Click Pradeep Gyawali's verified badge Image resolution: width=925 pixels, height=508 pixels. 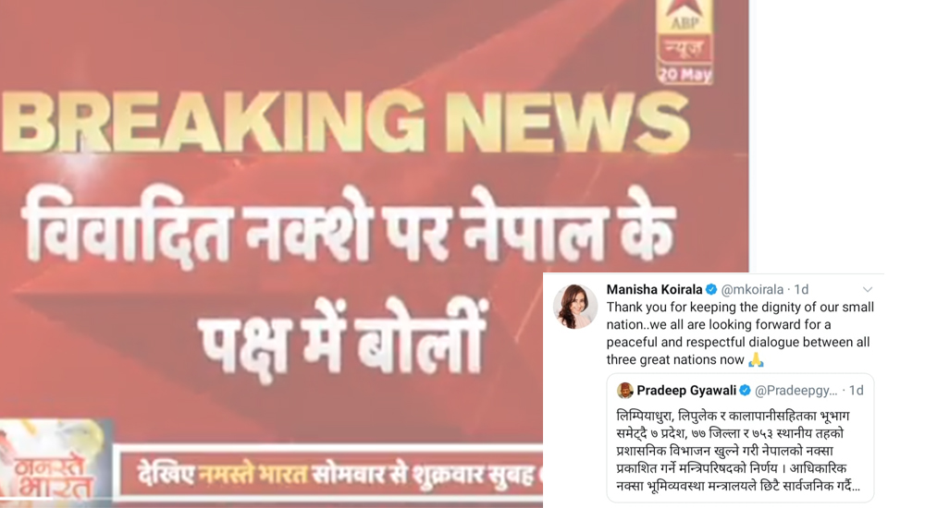tap(745, 390)
